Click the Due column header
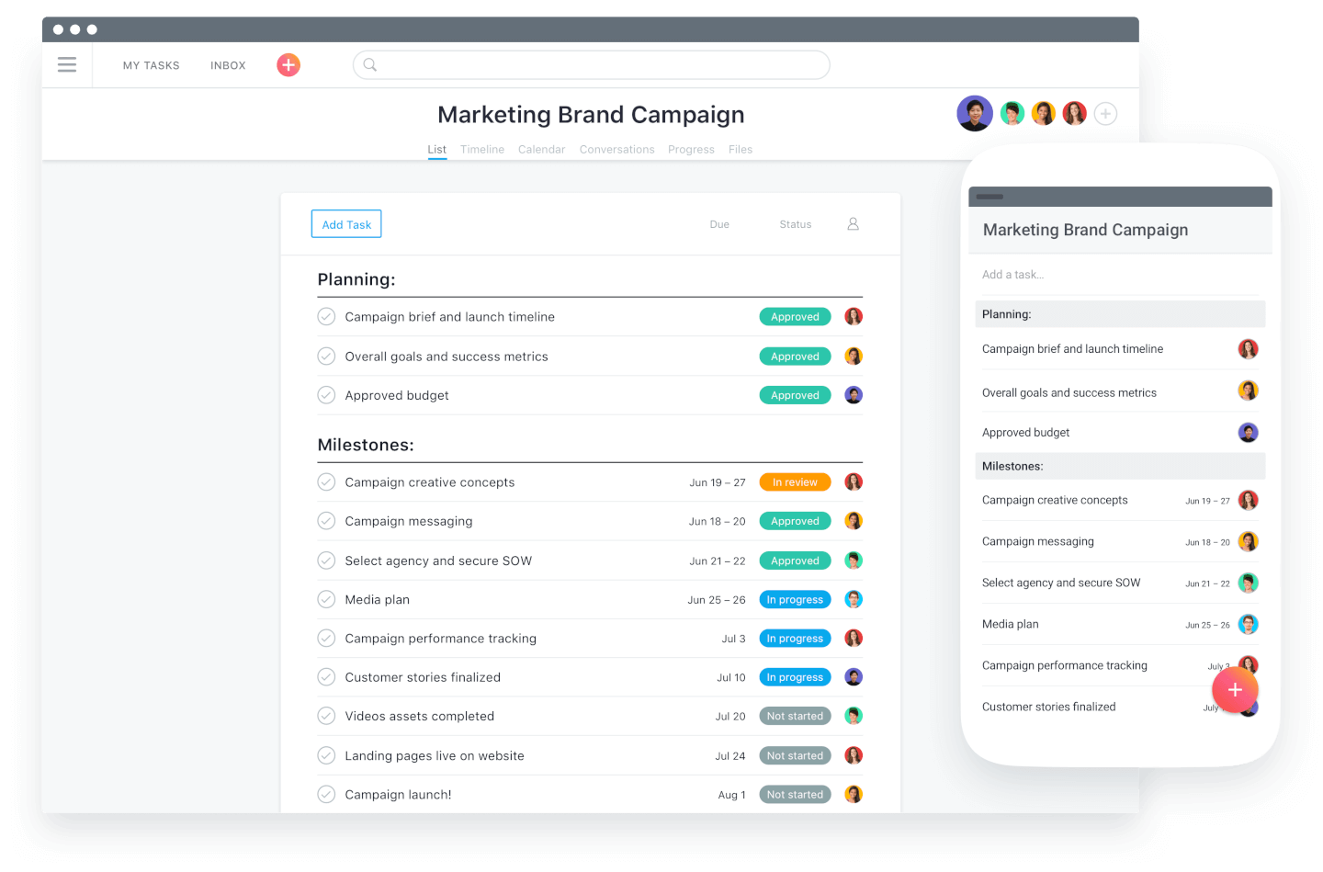 pyautogui.click(x=719, y=224)
